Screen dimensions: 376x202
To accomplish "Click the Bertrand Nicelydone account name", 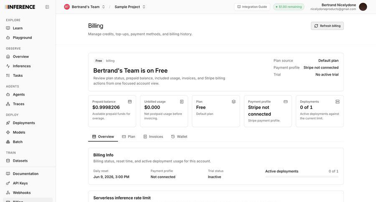I will tap(338, 5).
